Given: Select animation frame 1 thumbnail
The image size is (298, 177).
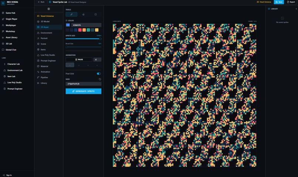Looking at the screenshot, I should click(x=70, y=65).
